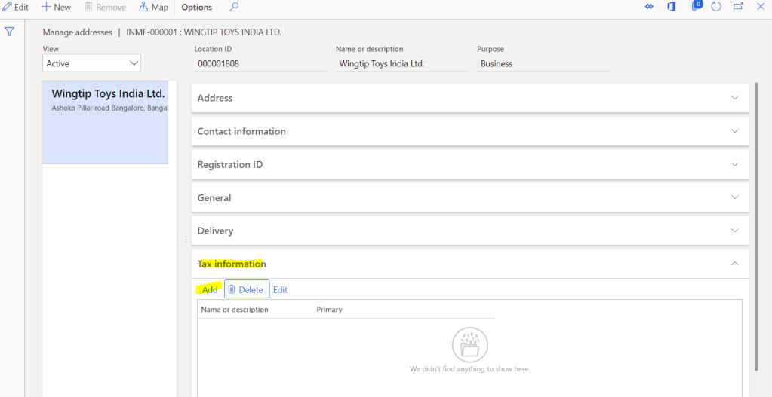The width and height of the screenshot is (772, 397).
Task: Click the search magnifier icon in toolbar
Action: pyautogui.click(x=234, y=7)
